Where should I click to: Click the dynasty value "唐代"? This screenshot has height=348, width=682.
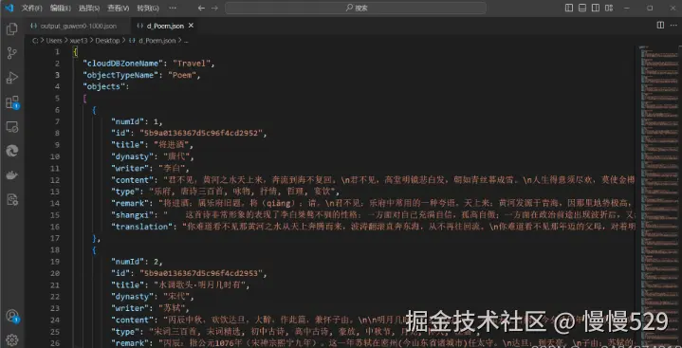tap(175, 156)
